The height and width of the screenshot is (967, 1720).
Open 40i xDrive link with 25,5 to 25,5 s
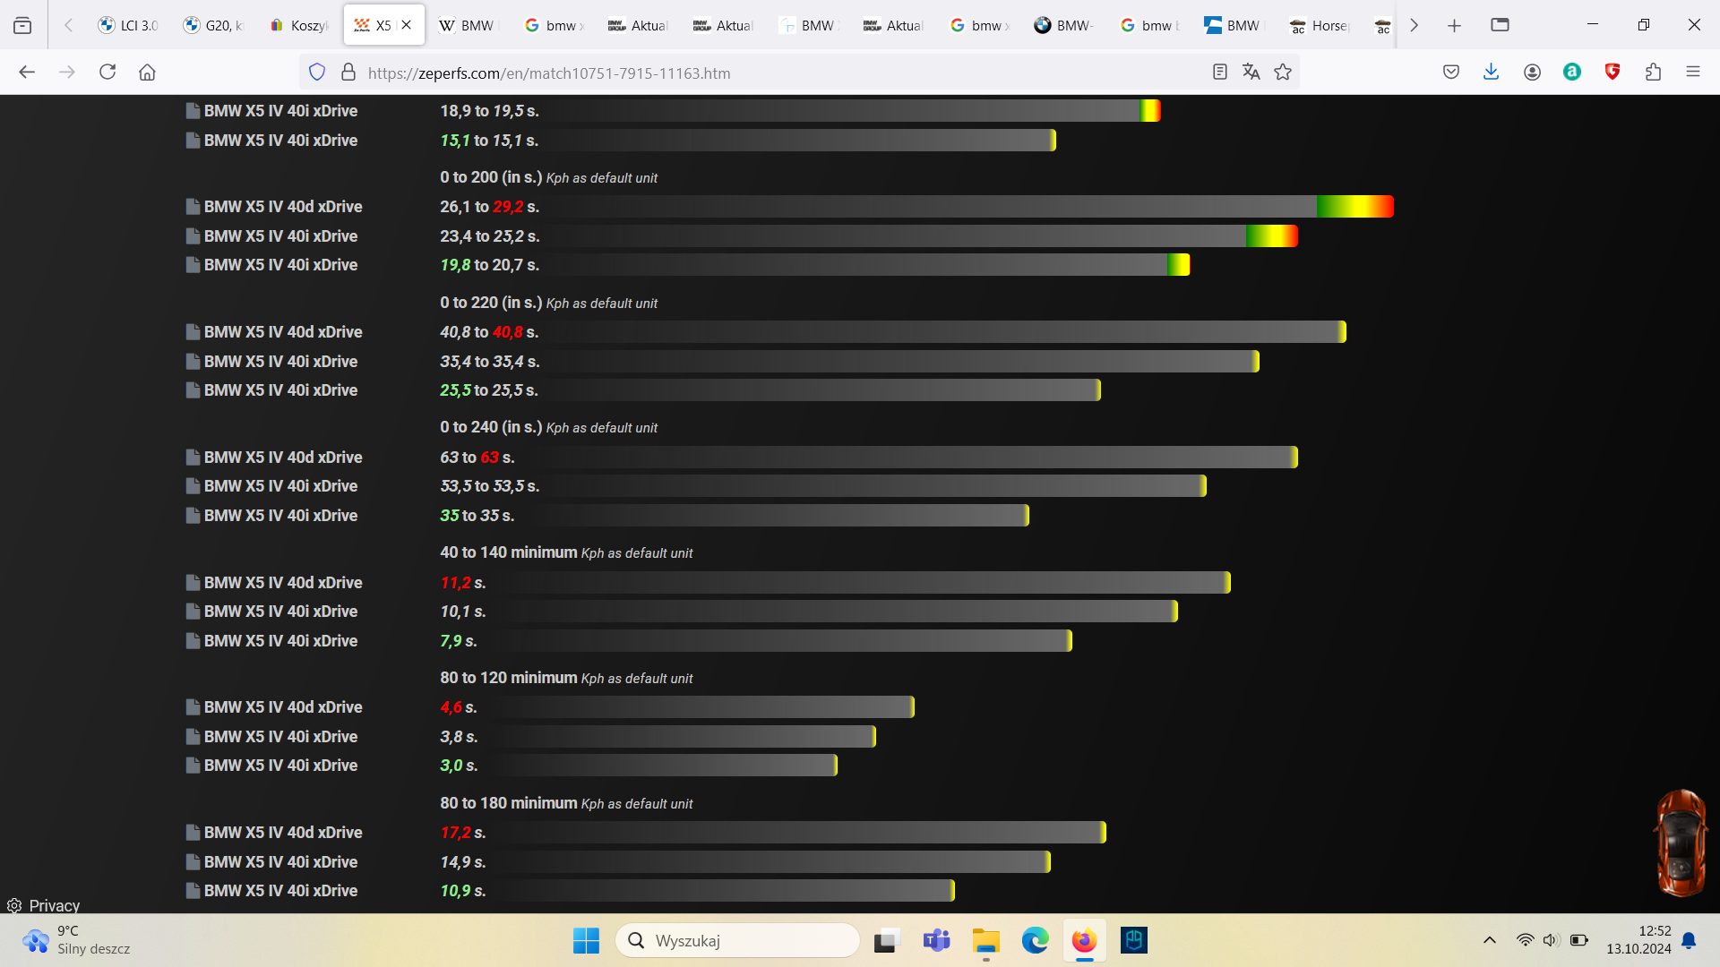click(280, 390)
